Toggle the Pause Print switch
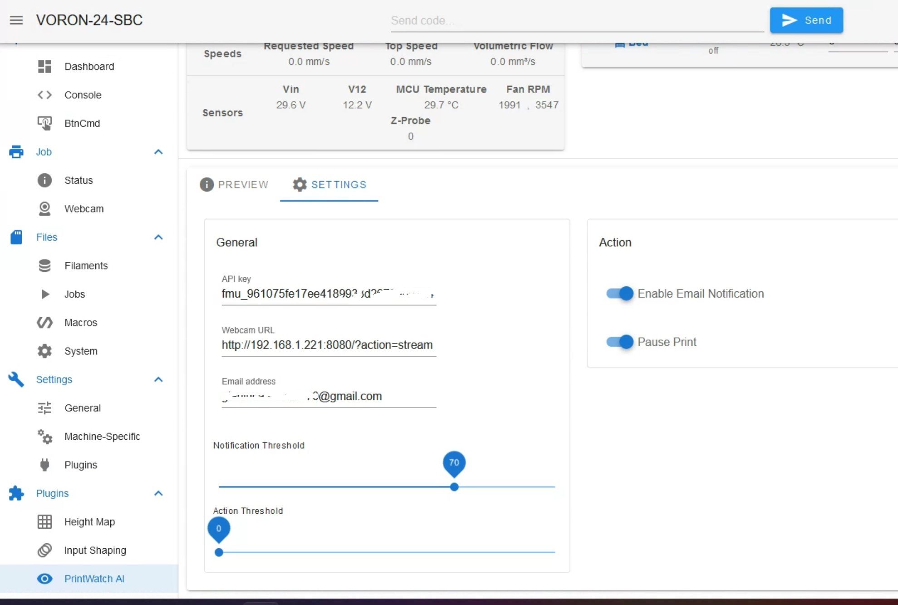 coord(620,342)
